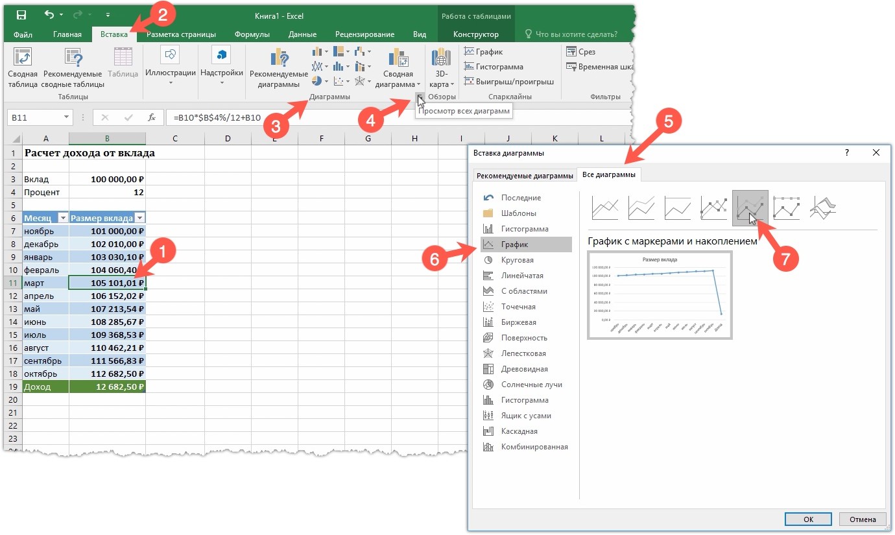This screenshot has height=535, width=895.
Task: Choose Комбинированная chart type
Action: [x=526, y=447]
